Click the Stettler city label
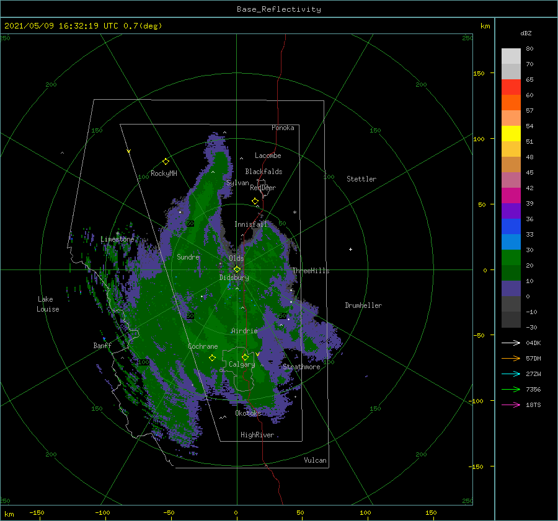The image size is (558, 521). [x=361, y=179]
